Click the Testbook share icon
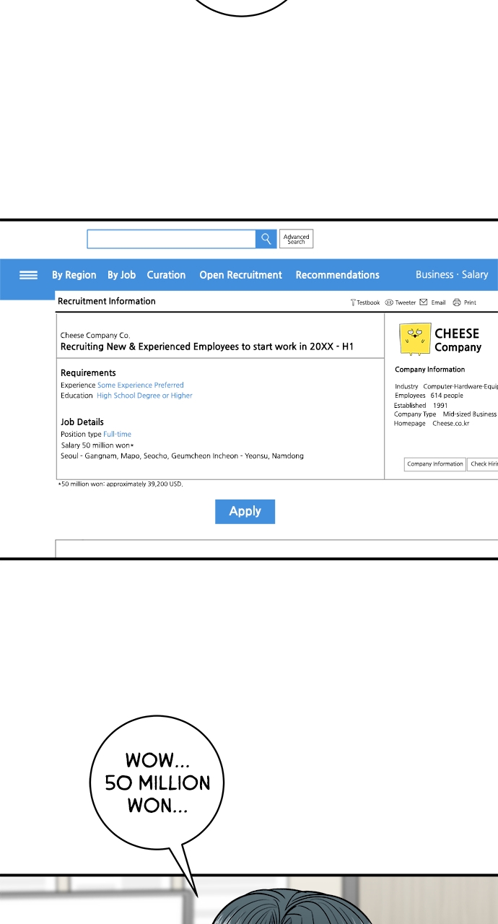498x924 pixels. point(353,302)
